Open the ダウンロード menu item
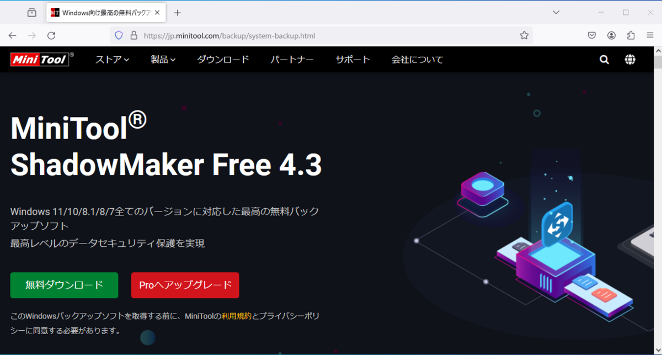Viewport: 662px width, 355px height. 223,60
